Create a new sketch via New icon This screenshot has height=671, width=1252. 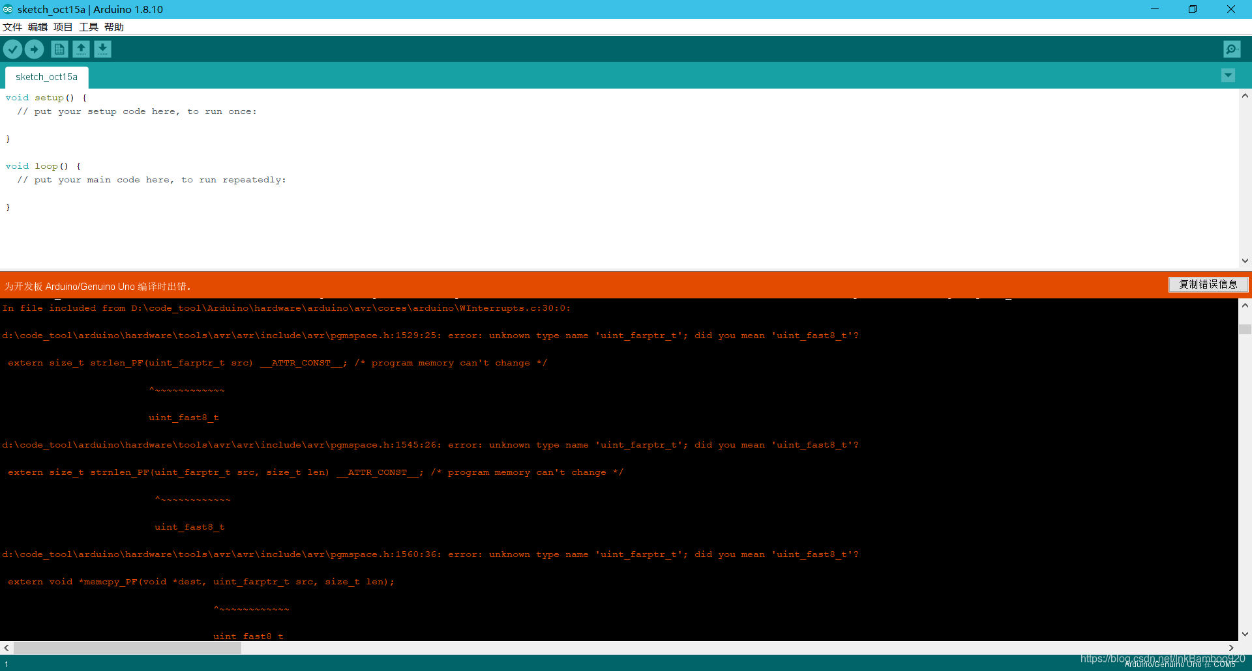click(x=59, y=49)
